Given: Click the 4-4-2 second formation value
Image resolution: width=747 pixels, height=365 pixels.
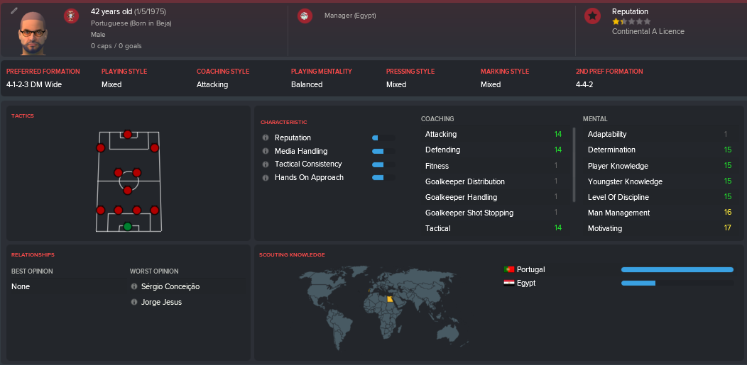Looking at the screenshot, I should coord(586,84).
